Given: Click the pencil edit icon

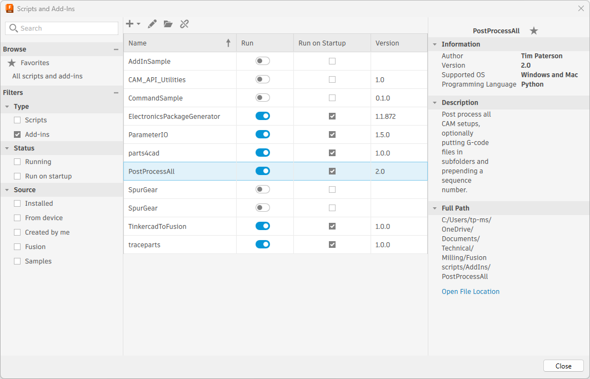Looking at the screenshot, I should pyautogui.click(x=152, y=24).
